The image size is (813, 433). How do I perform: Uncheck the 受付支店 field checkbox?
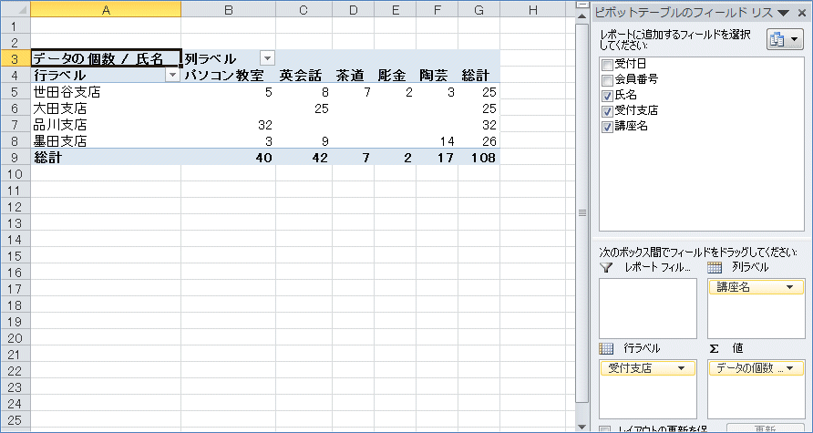(x=607, y=111)
